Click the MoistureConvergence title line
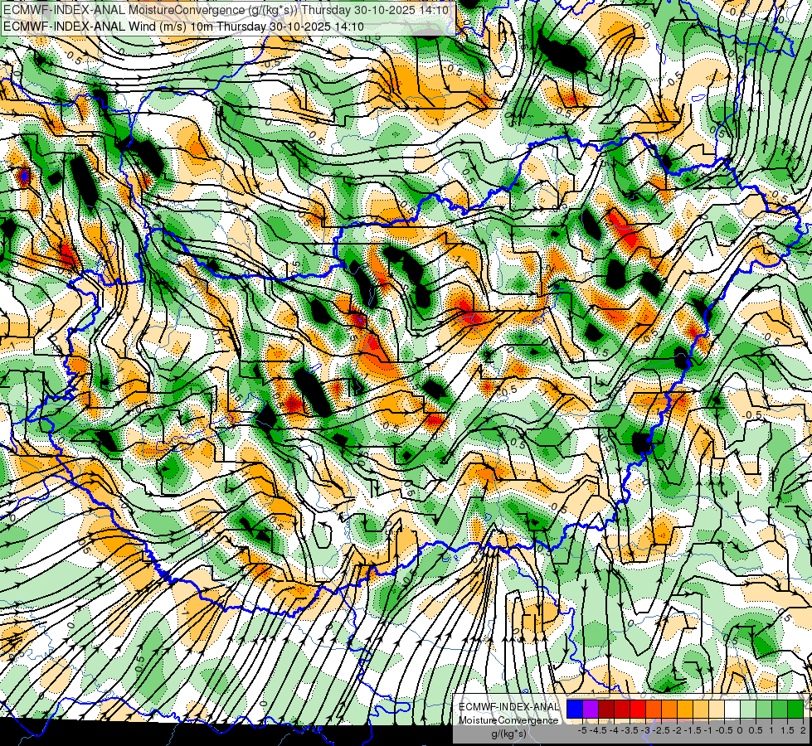Screen dimensions: 812x746 point(225,10)
